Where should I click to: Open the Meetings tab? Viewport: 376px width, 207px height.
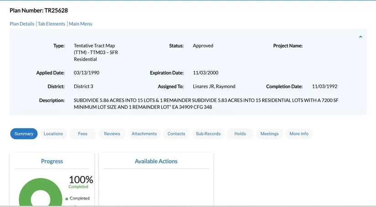click(x=269, y=134)
